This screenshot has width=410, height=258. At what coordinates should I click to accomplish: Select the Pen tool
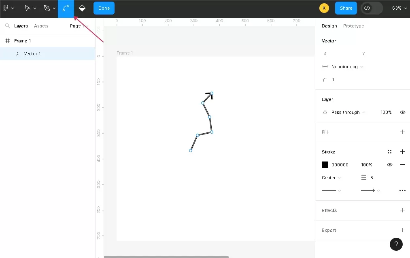pyautogui.click(x=47, y=8)
